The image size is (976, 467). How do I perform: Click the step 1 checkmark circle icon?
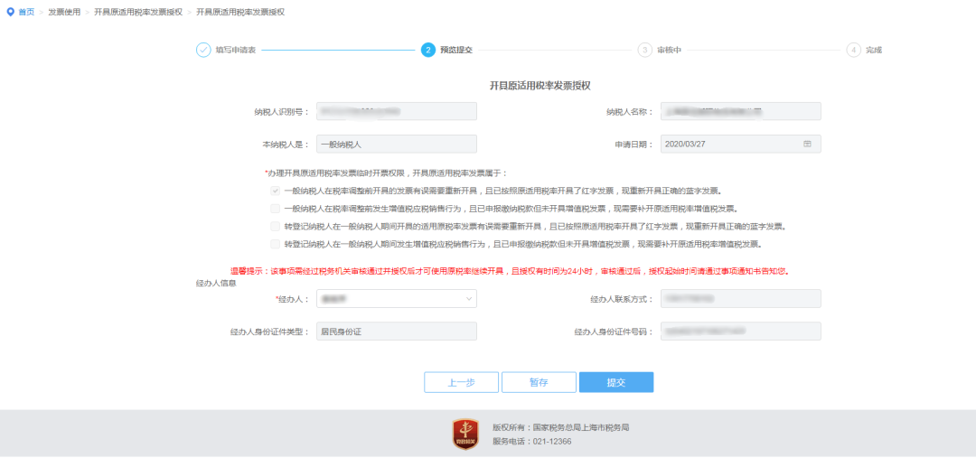tap(203, 50)
